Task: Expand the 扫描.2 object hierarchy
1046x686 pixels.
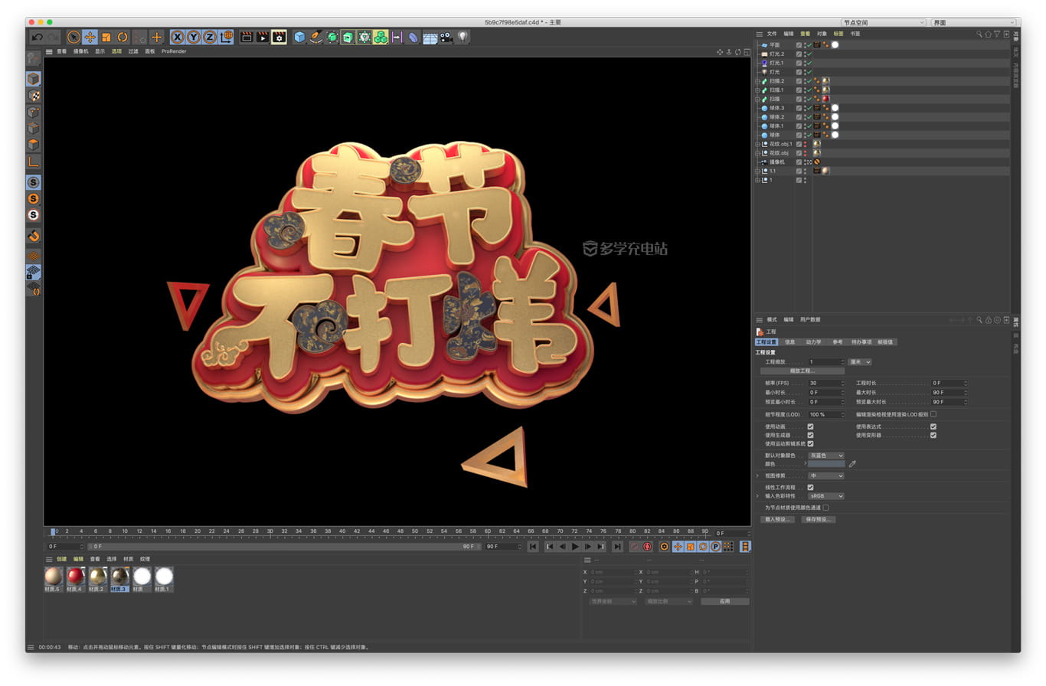Action: pyautogui.click(x=757, y=80)
